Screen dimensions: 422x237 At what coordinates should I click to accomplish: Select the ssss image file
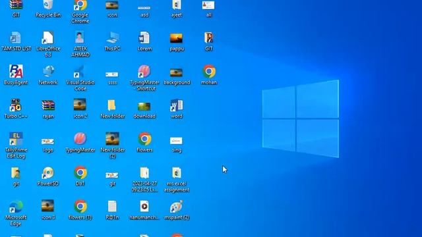112,78
